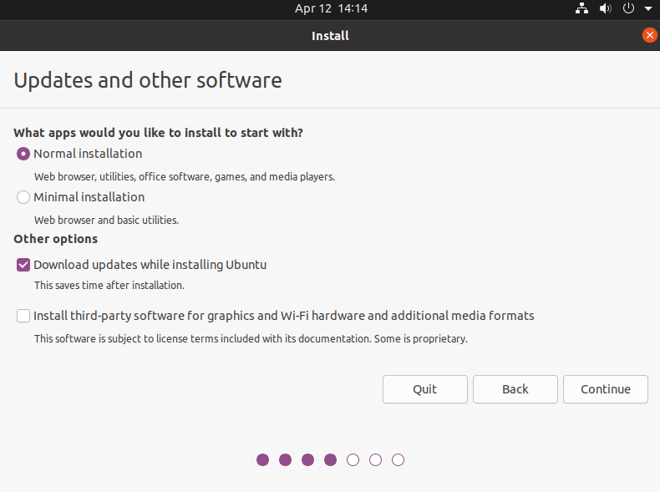The image size is (660, 492).
Task: Click the fifth empty progress dot
Action: pyautogui.click(x=353, y=459)
